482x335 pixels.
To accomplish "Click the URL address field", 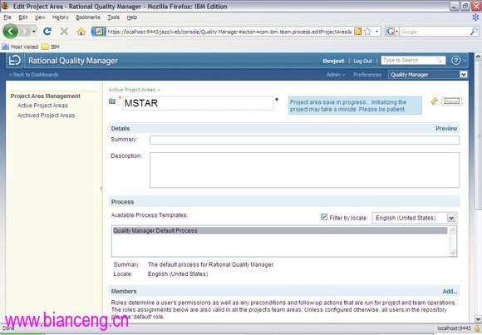I will pyautogui.click(x=229, y=32).
